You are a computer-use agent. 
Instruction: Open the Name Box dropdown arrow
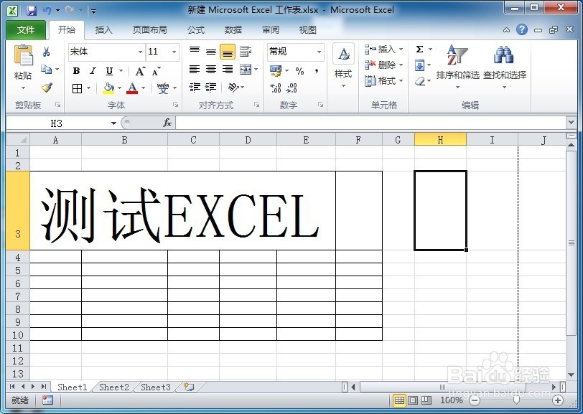point(113,123)
